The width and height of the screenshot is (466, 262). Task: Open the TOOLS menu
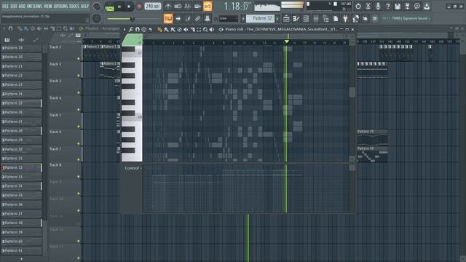coord(74,6)
